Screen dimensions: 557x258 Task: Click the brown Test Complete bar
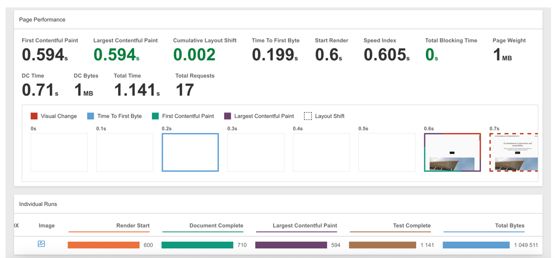[382, 245]
